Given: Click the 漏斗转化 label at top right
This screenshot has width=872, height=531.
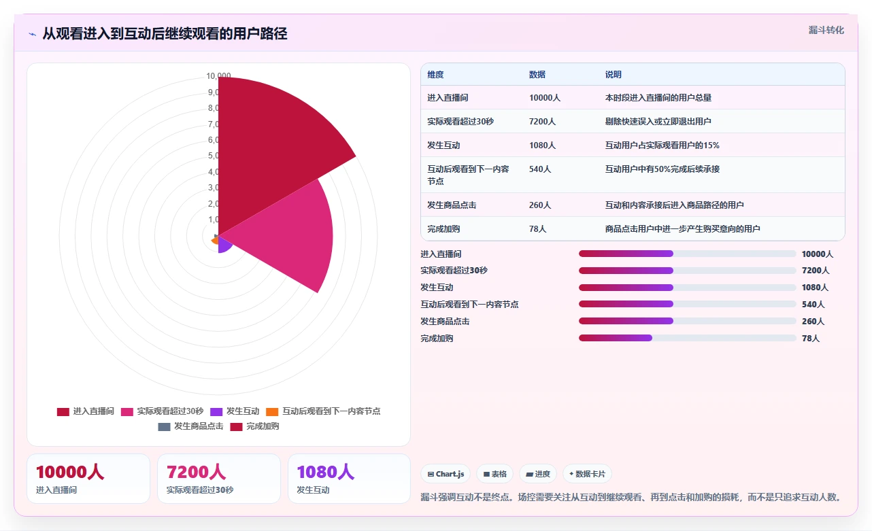Looking at the screenshot, I should (826, 30).
